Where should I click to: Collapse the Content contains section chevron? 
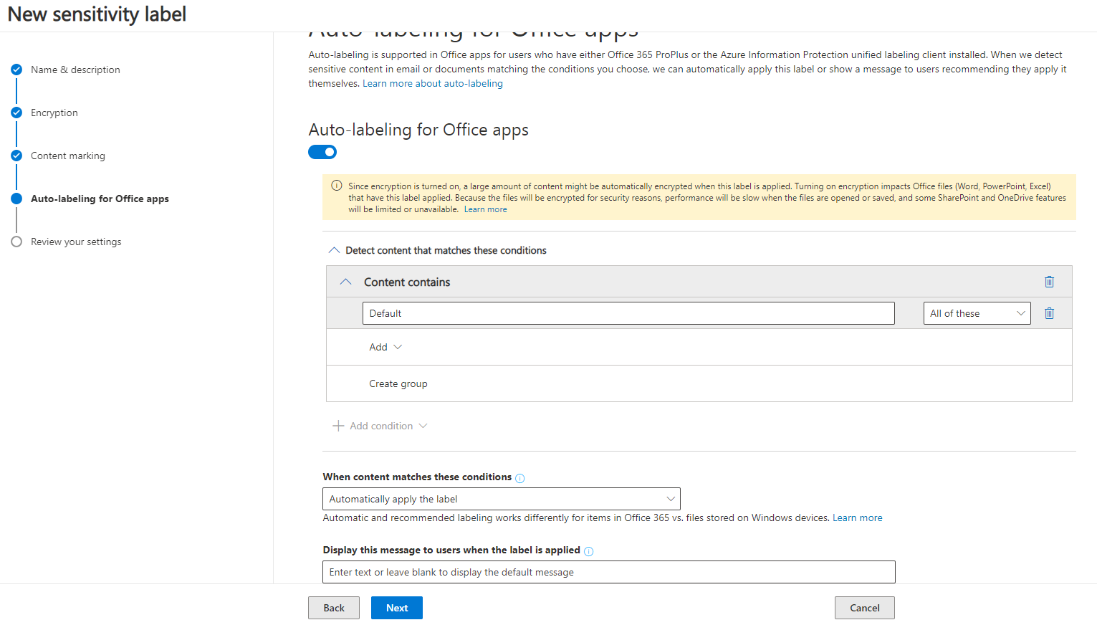click(346, 282)
